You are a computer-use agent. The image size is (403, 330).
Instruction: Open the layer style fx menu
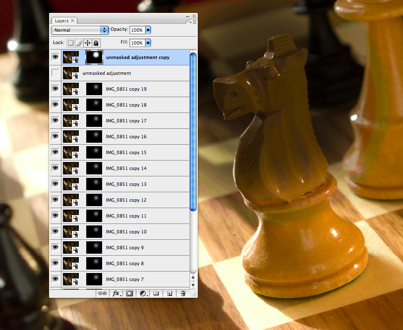116,293
